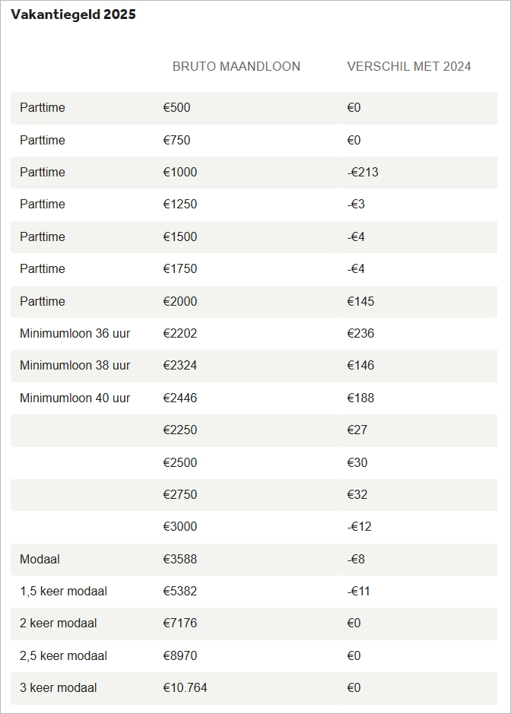511x714 pixels.
Task: Select the €236 difference value
Action: [360, 333]
